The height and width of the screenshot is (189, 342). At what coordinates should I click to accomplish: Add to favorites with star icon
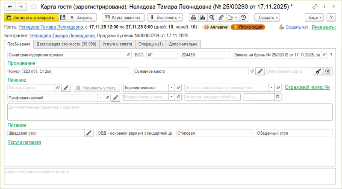34,7
